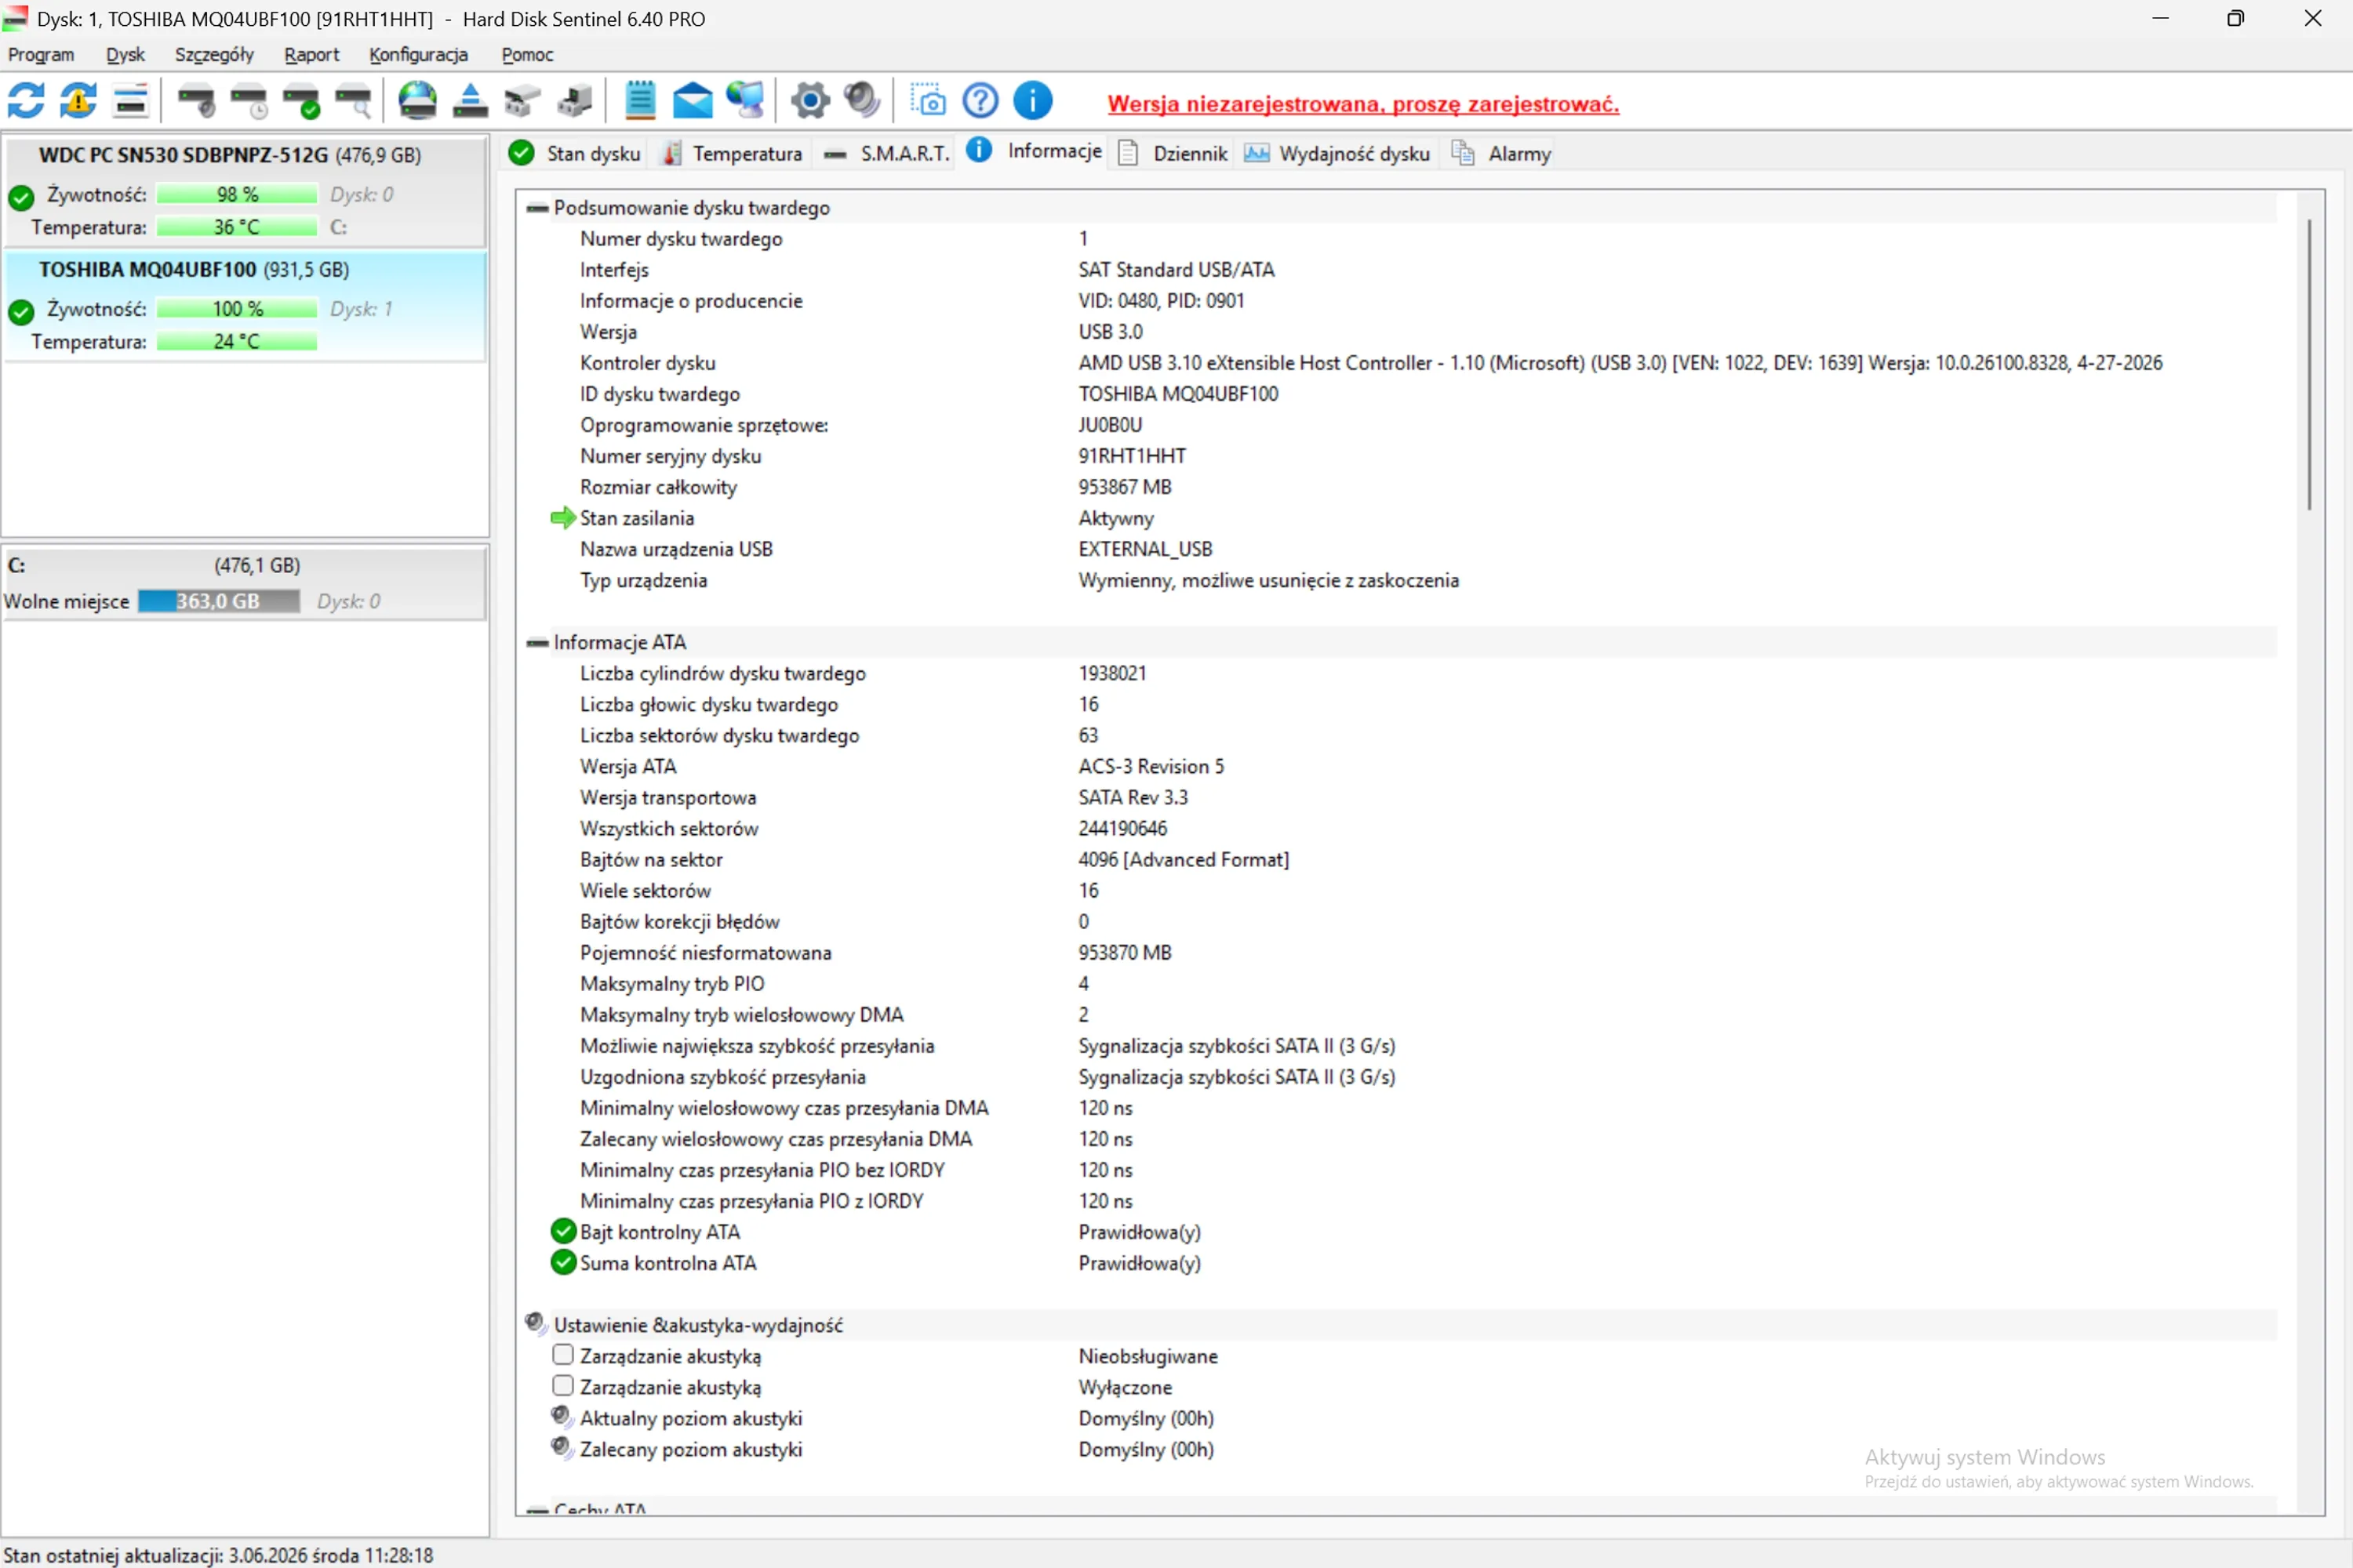Click the Wszystkich sektorów value 244190646
2353x1568 pixels.
click(1122, 829)
